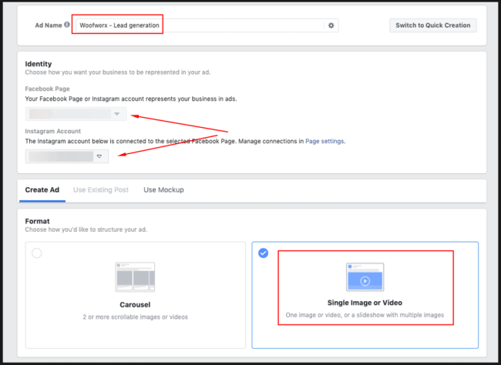Click the 'Single Image or Video' title text
501x365 pixels.
(365, 303)
